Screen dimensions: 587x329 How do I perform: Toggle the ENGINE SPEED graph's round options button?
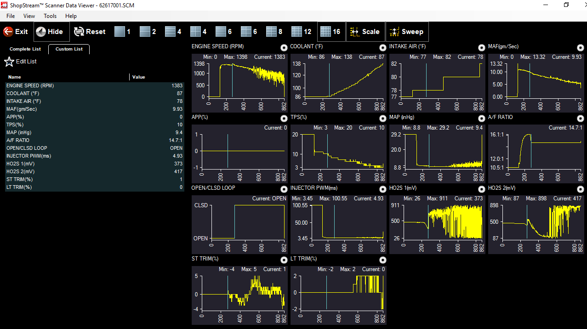tap(284, 47)
